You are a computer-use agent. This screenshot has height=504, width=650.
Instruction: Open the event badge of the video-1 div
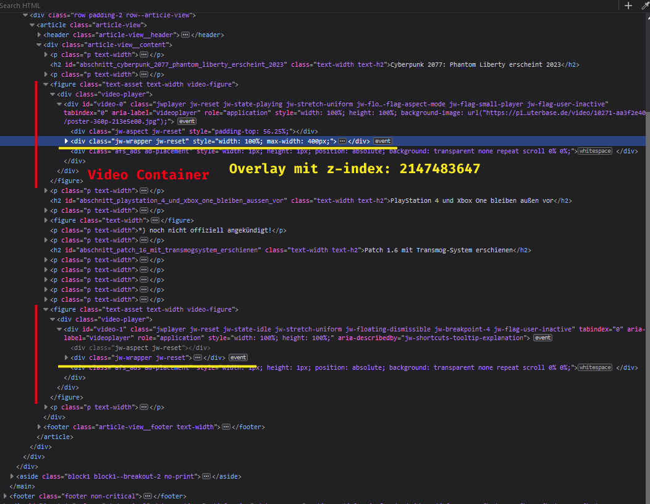click(542, 338)
